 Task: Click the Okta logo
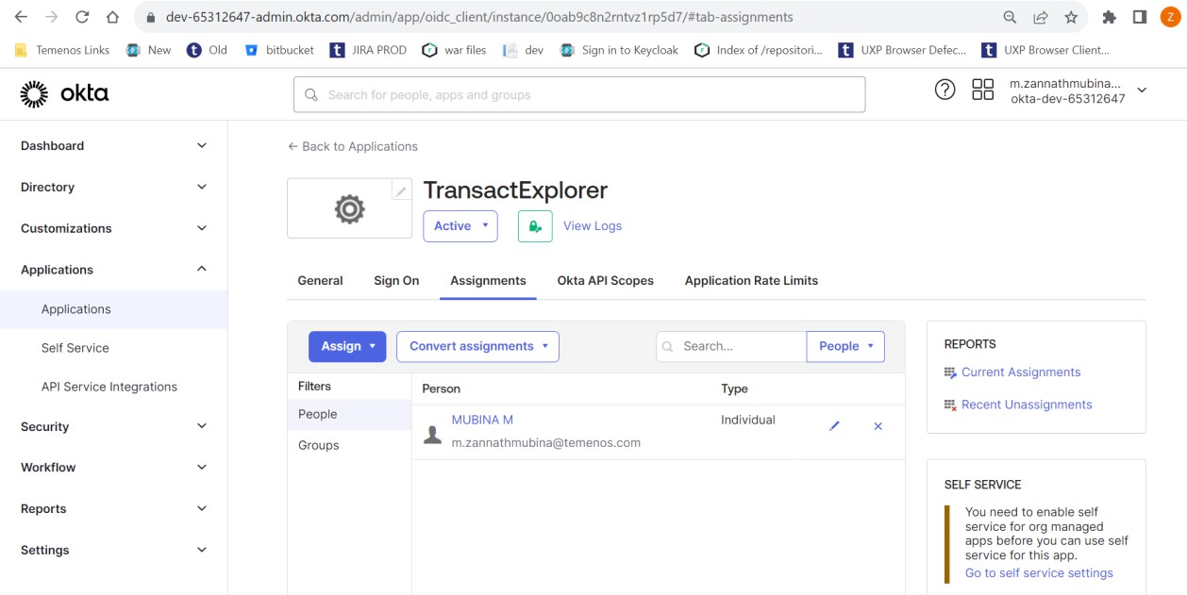(x=64, y=93)
